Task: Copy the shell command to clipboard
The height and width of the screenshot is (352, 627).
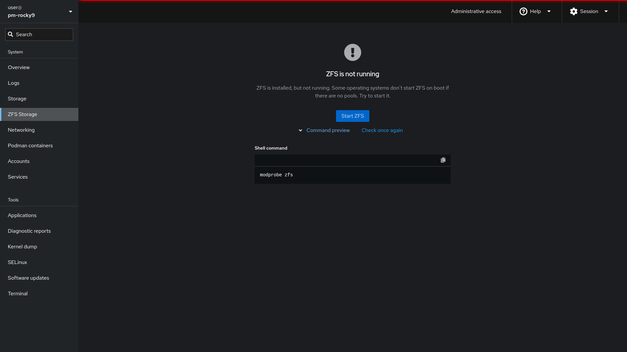Action: click(443, 160)
